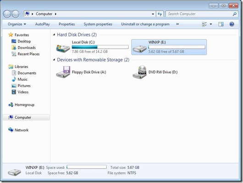
Task: Open the Pictures library
Action: point(24,86)
